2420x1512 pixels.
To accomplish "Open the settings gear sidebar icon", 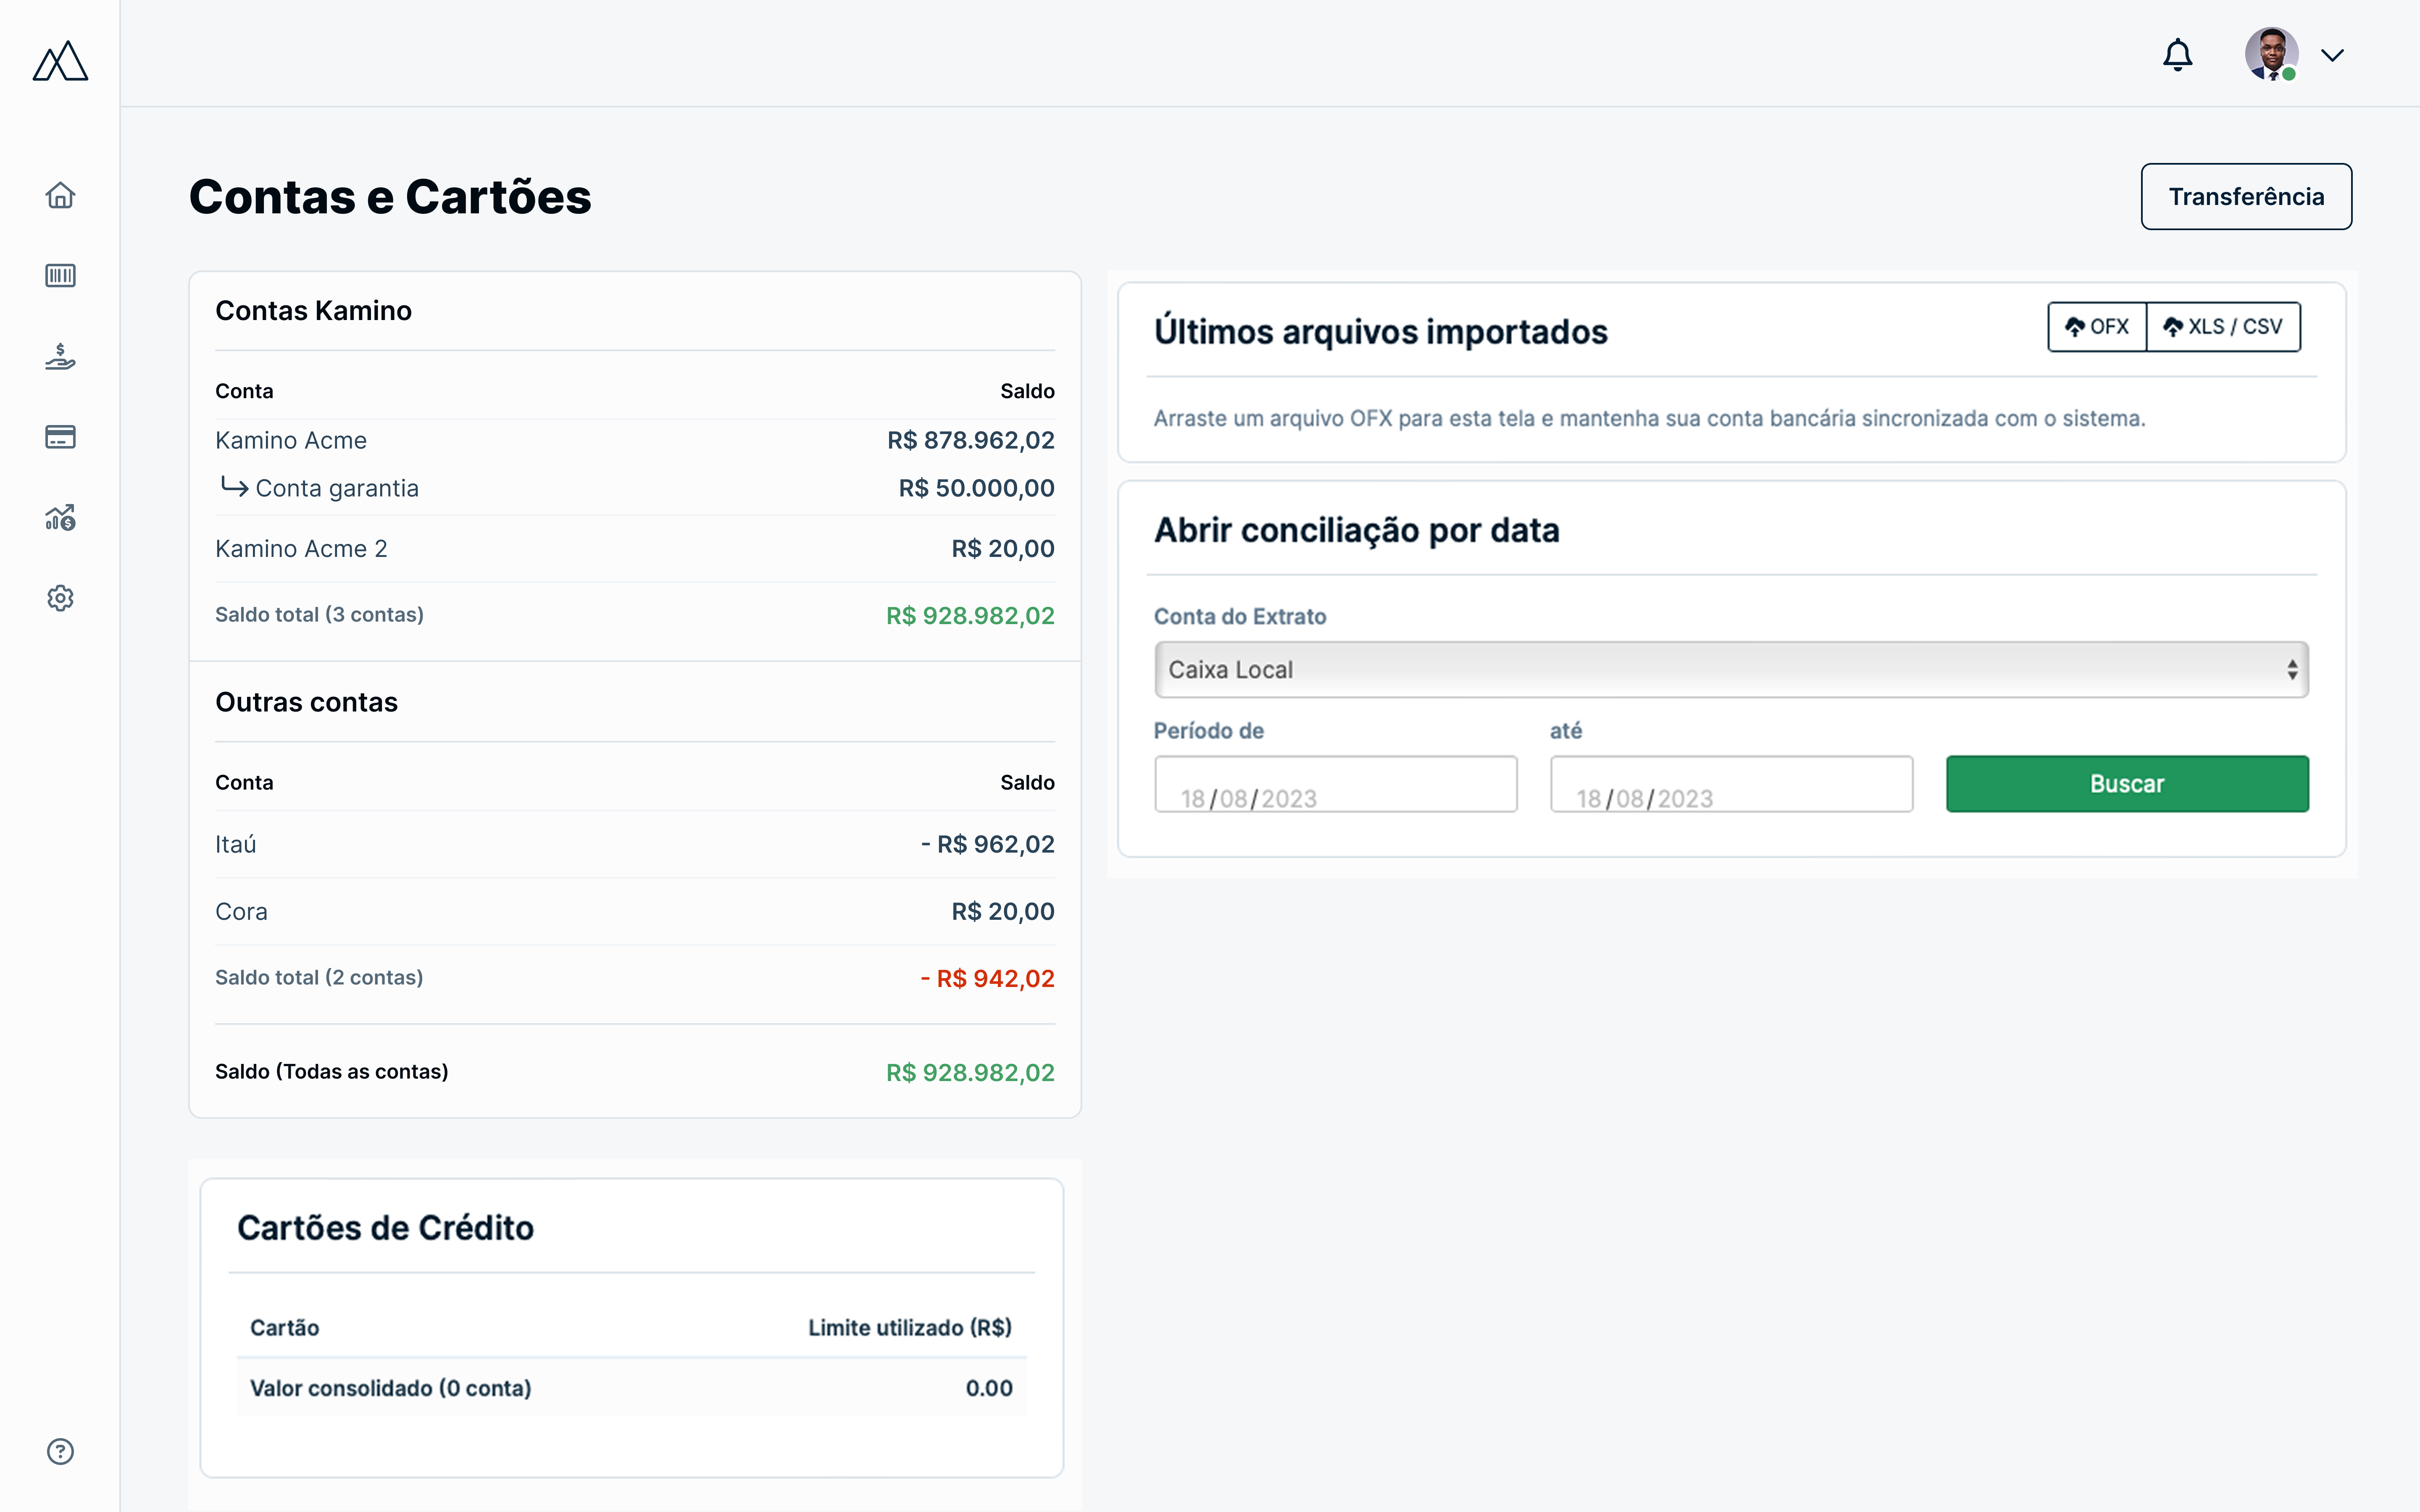I will [60, 598].
